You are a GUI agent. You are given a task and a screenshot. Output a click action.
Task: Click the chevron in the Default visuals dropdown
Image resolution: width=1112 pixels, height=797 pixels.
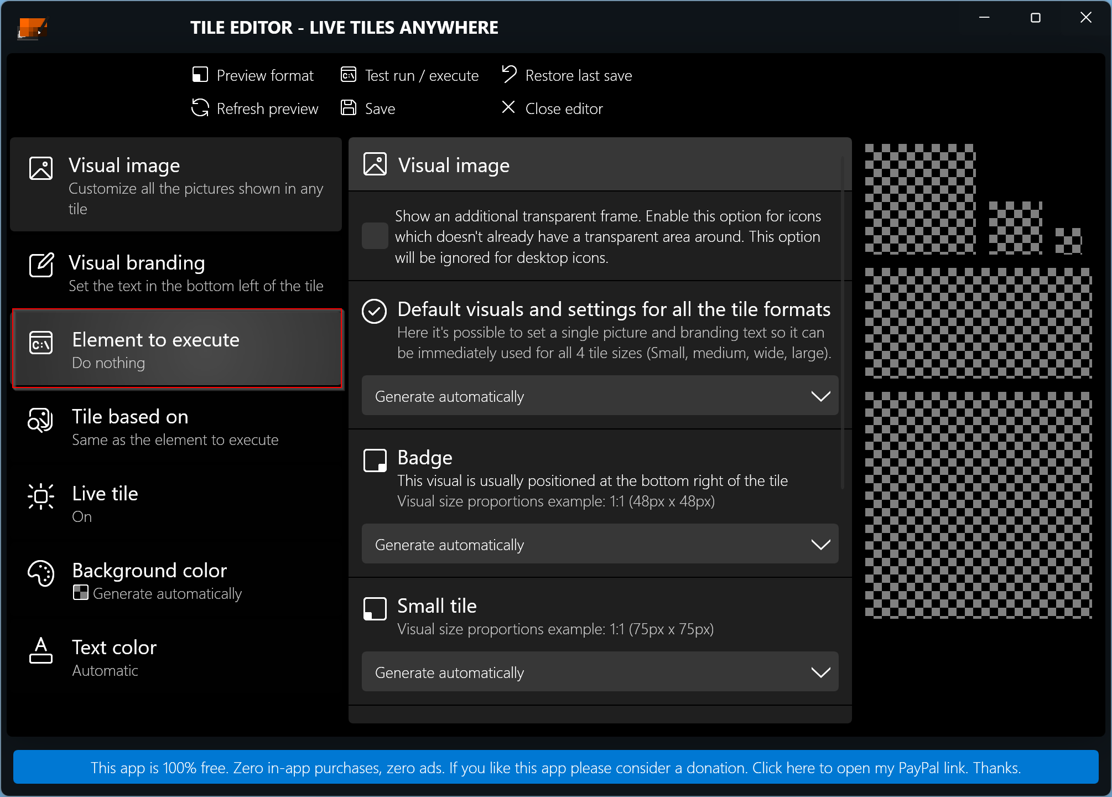click(x=820, y=396)
